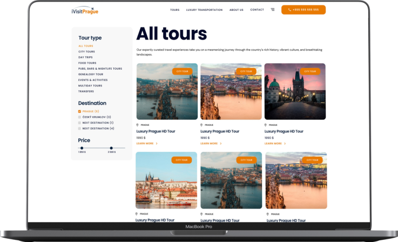Click the minimum price slider handle
Image resolution: width=398 pixels, height=242 pixels.
click(82, 148)
